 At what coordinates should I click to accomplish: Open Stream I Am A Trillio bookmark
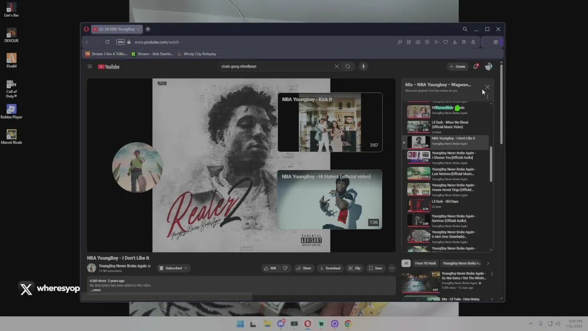(x=107, y=54)
